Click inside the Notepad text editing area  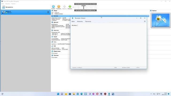click(109, 45)
